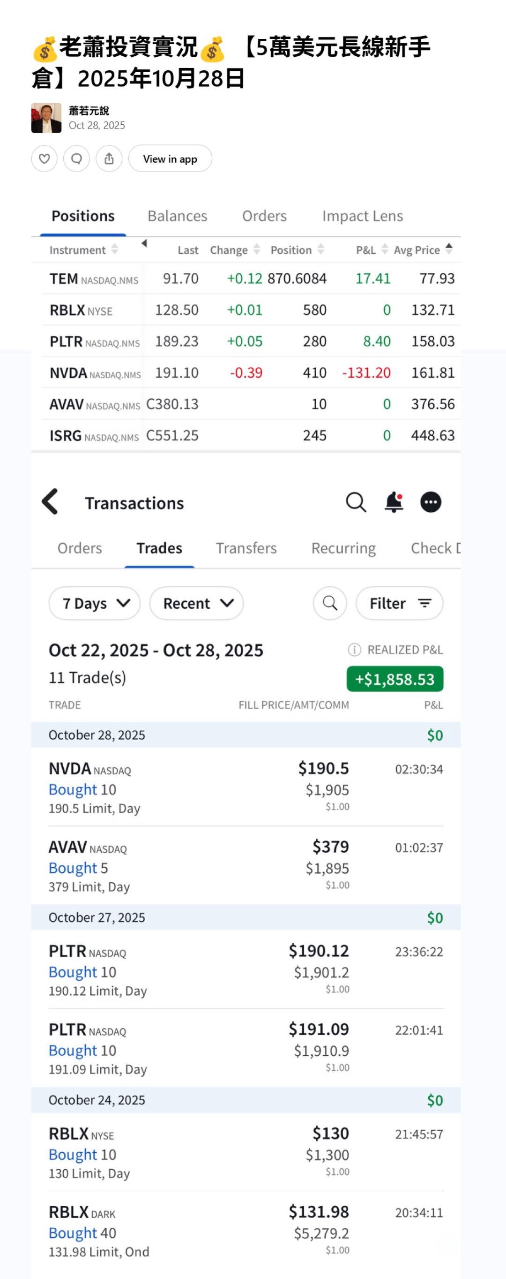Tap the share upload icon
Screen dimensions: 506x1279
point(109,159)
